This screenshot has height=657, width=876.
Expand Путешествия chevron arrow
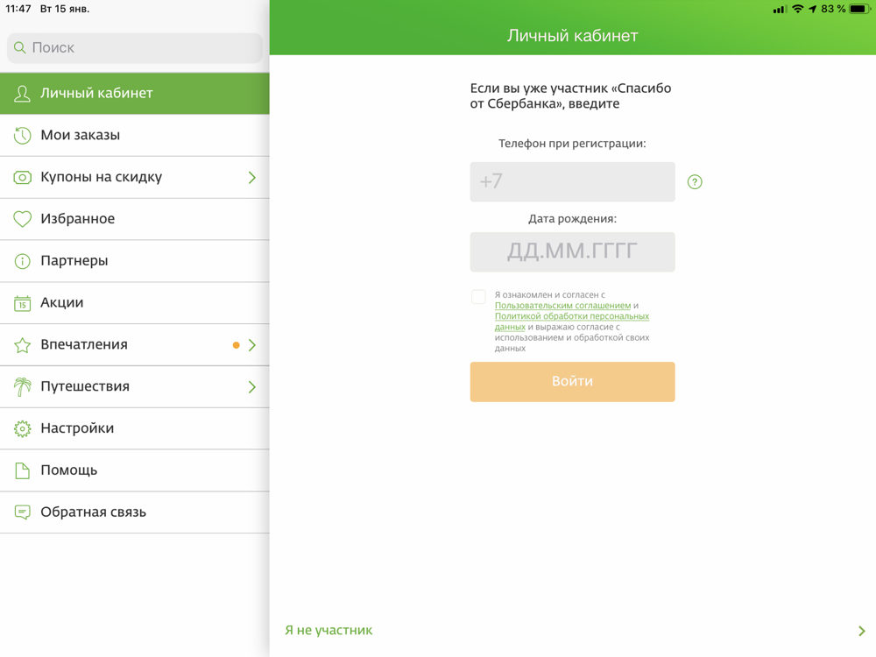252,387
